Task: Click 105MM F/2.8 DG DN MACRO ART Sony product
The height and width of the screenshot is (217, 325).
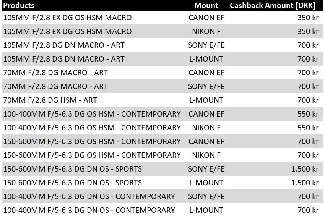Action: 64,45
